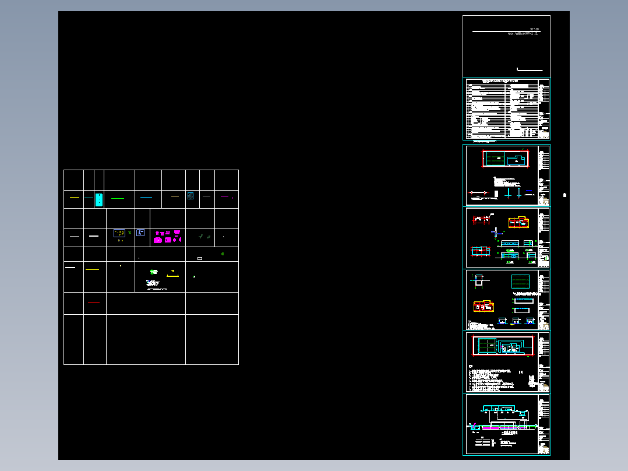This screenshot has height=471, width=628.
Task: Select the thick white line sample in the legend
Action: (x=94, y=236)
